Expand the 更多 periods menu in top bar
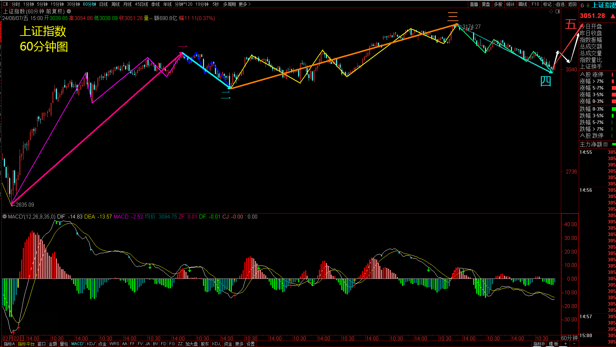 tap(244, 4)
